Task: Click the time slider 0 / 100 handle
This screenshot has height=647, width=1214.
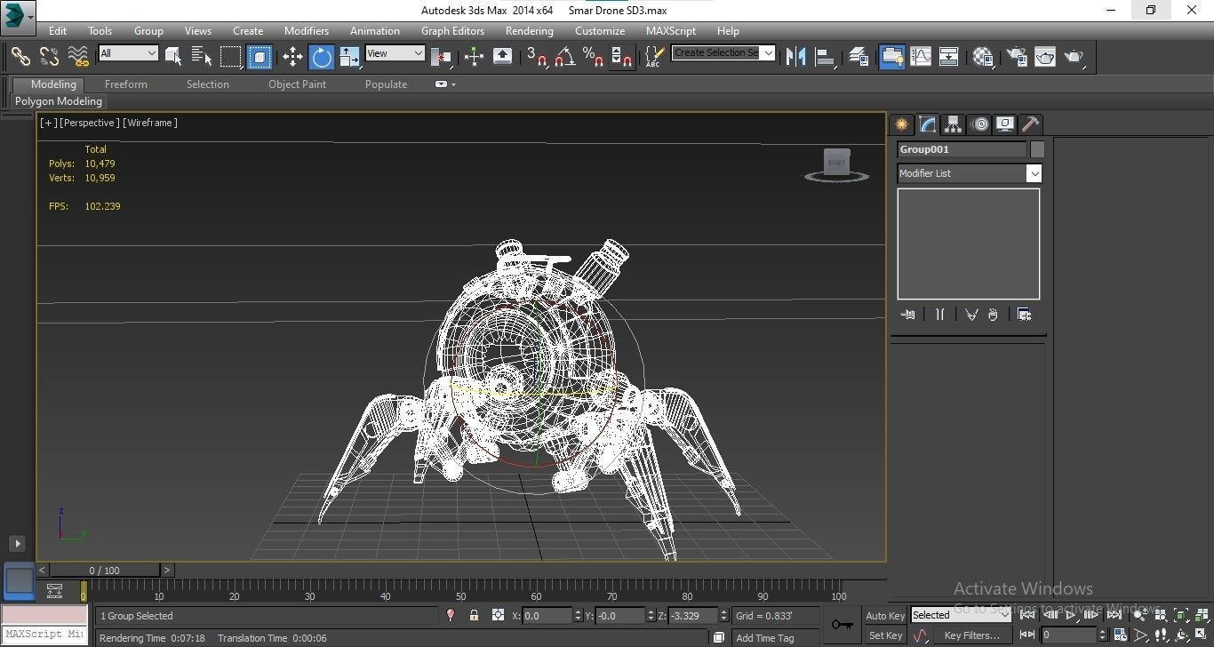Action: 104,570
